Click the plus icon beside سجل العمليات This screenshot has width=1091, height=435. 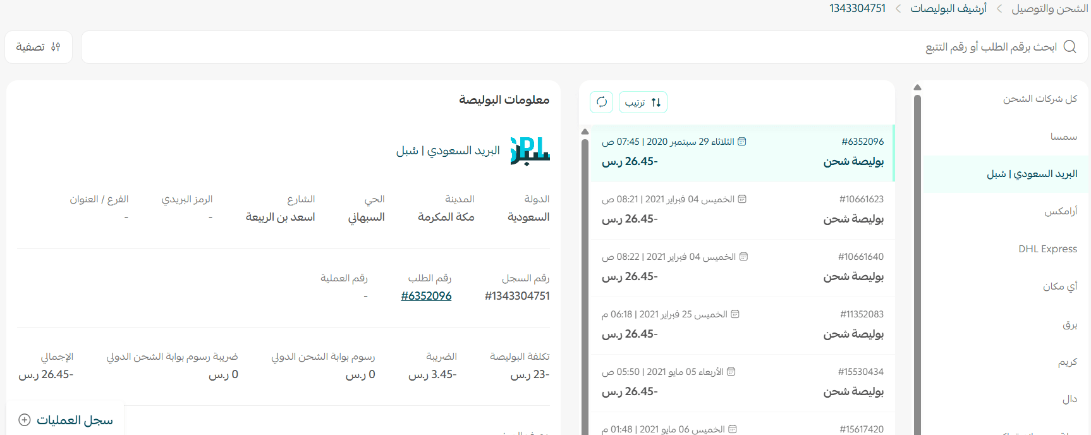coord(25,420)
